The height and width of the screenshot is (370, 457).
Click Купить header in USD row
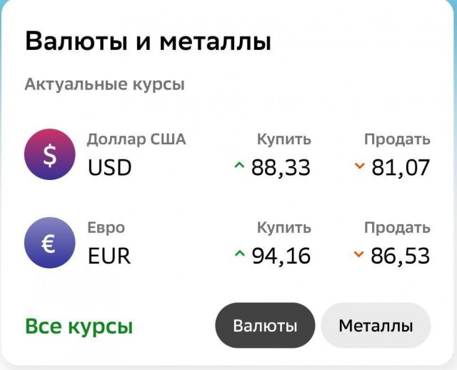[284, 139]
